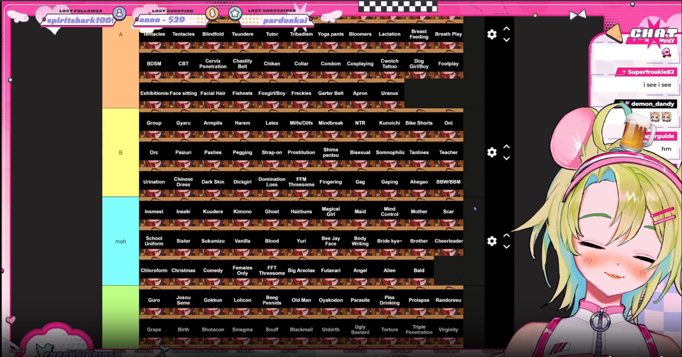Select the Kimono tile

coord(242,212)
